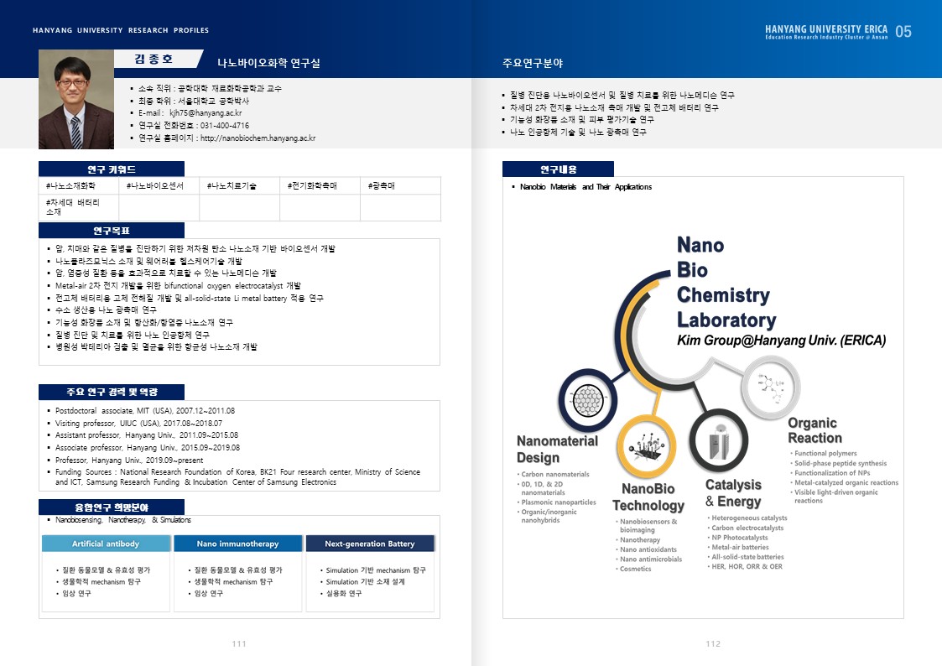Click the #나노바이오센서 keyword cell

pyautogui.click(x=159, y=186)
